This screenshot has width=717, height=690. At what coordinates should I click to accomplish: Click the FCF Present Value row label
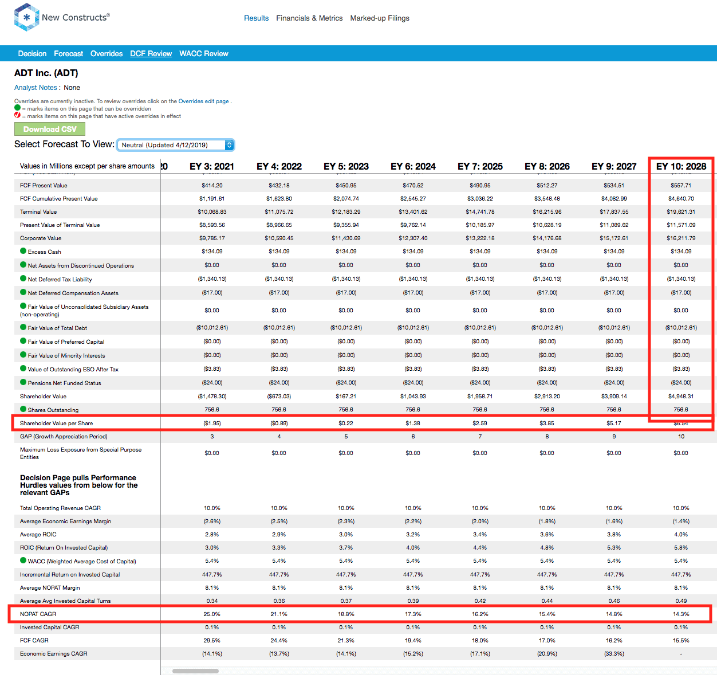click(44, 186)
